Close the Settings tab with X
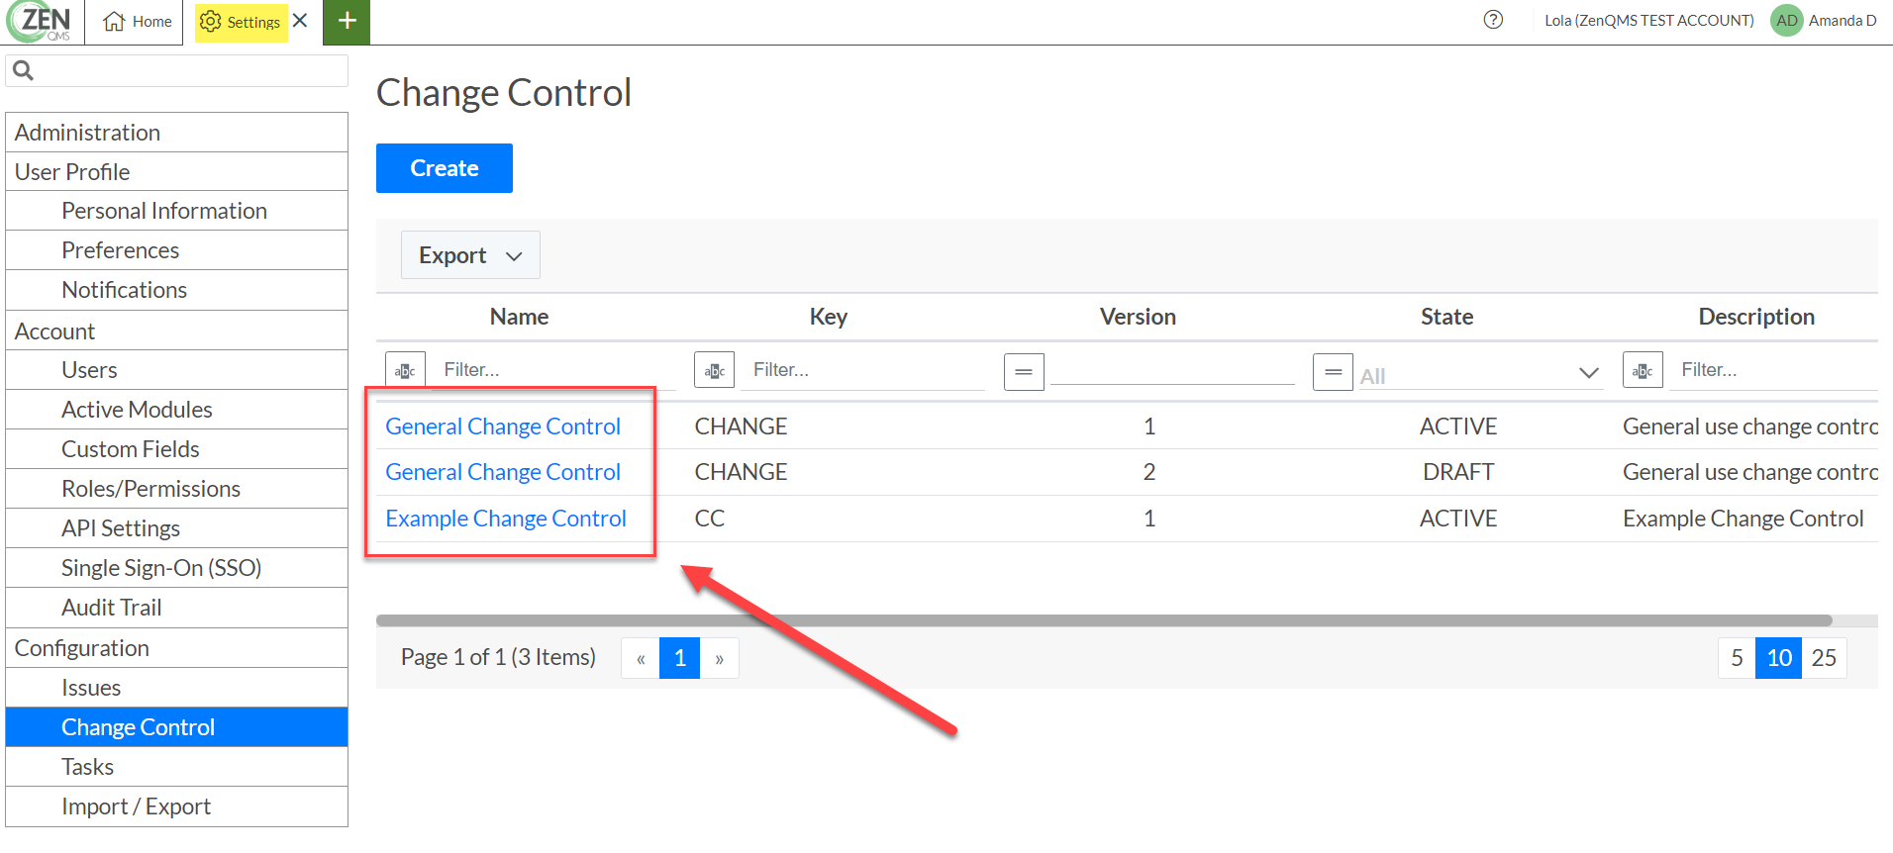This screenshot has width=1893, height=853. pos(300,21)
